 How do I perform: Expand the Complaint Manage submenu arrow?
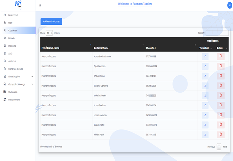(32, 84)
